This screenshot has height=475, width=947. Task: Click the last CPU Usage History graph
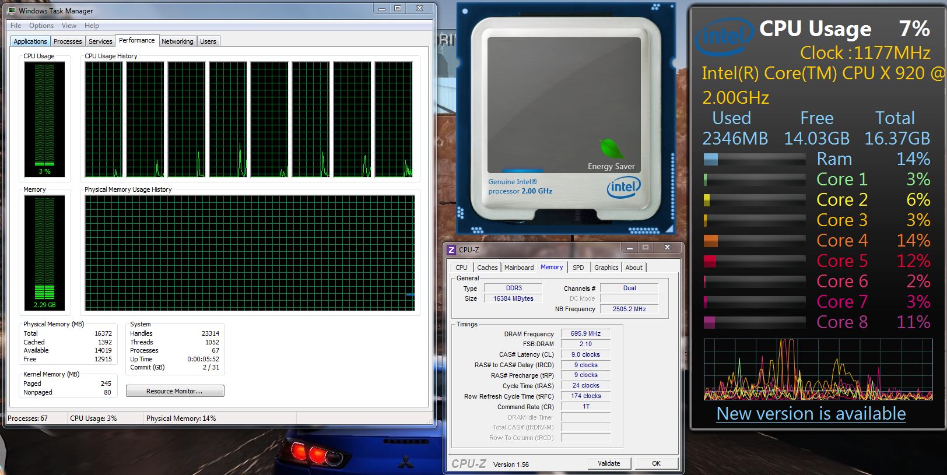394,119
